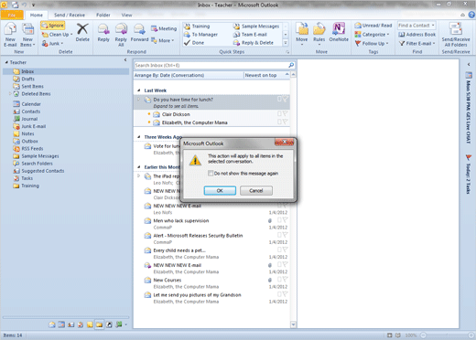Send the item to OneNote
Screen dimensions: 476x340
tap(339, 32)
